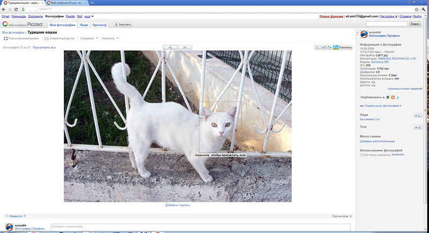Go to Мои фотографии breadcrumb link
Image resolution: width=429 pixels, height=233 pixels.
coord(13,33)
